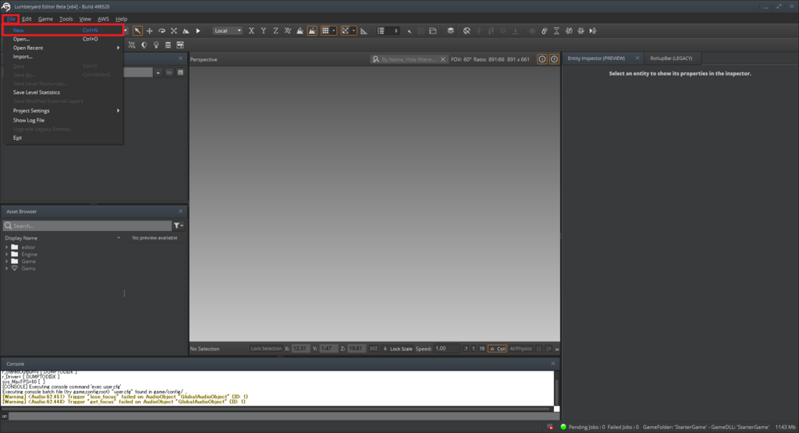Click the last toolbar play-audio icon

593,31
